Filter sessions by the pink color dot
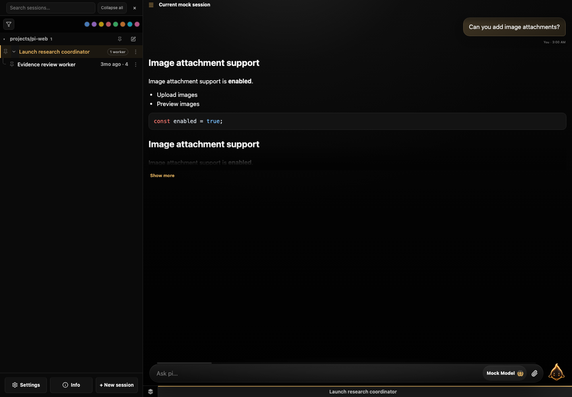This screenshot has width=572, height=397. pos(137,24)
